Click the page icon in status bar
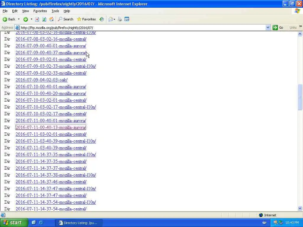The height and width of the screenshot is (227, 303). pyautogui.click(x=3, y=215)
